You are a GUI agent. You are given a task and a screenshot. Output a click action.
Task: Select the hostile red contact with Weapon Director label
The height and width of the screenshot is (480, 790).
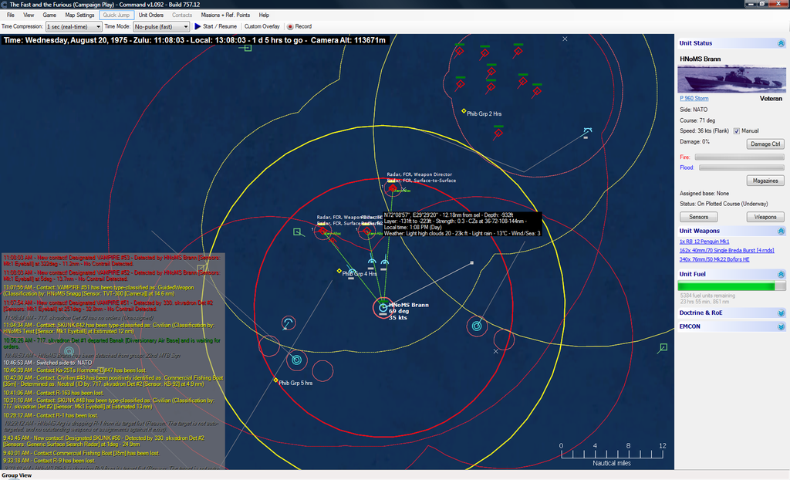point(392,188)
